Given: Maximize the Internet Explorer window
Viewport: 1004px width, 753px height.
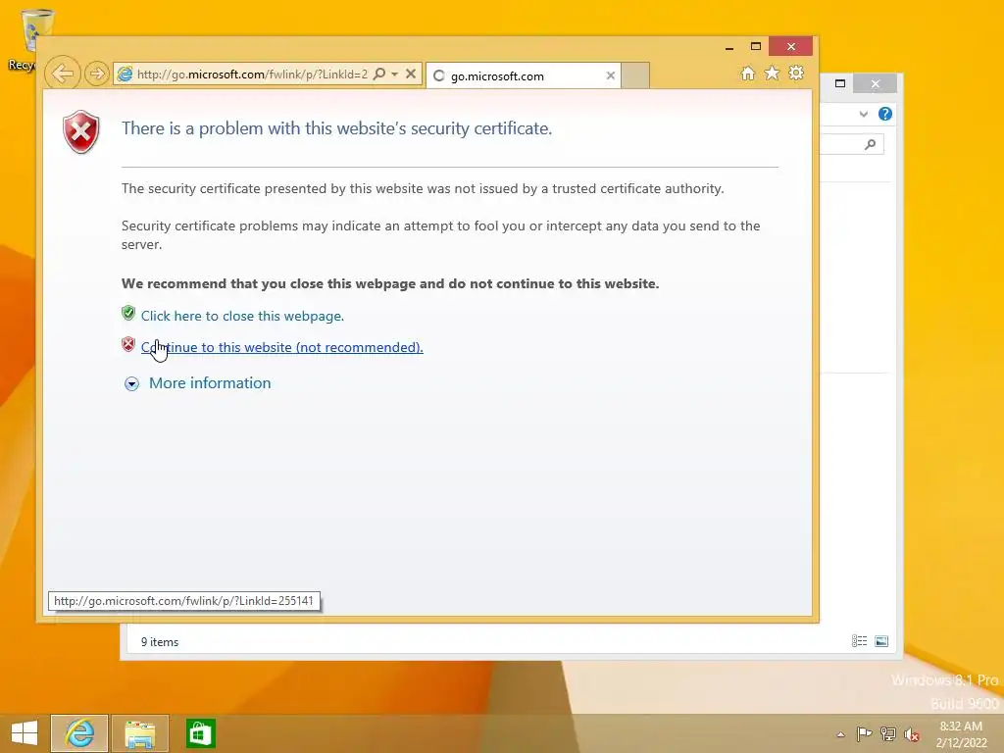Looking at the screenshot, I should coord(756,47).
